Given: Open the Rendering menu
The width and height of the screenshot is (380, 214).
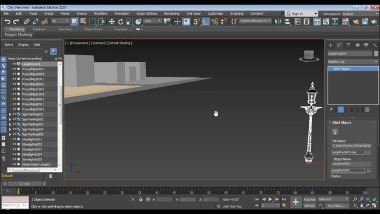Looking at the screenshot, I should pos(172,14).
